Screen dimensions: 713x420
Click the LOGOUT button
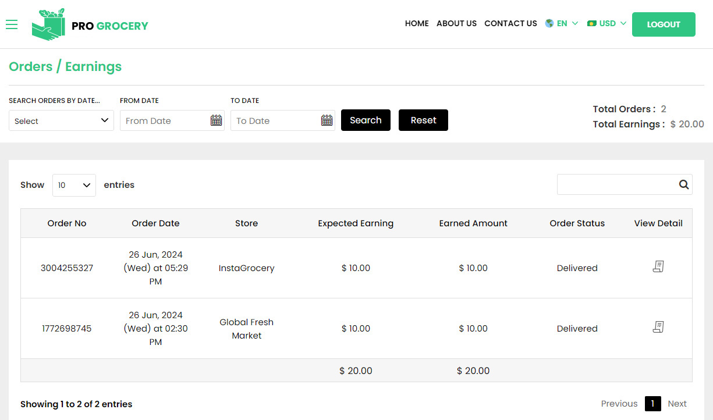click(664, 24)
